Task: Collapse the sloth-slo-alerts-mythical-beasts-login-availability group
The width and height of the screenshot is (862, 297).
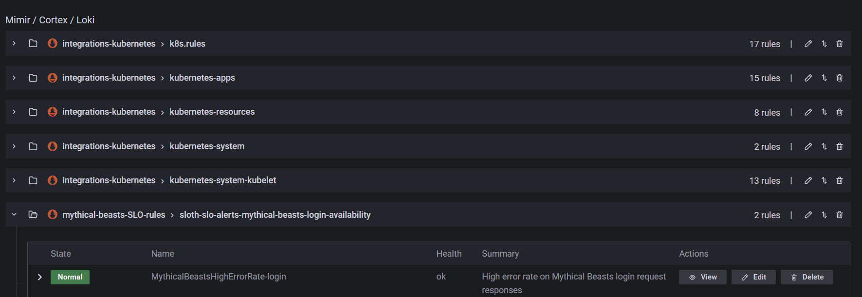Action: pos(14,215)
